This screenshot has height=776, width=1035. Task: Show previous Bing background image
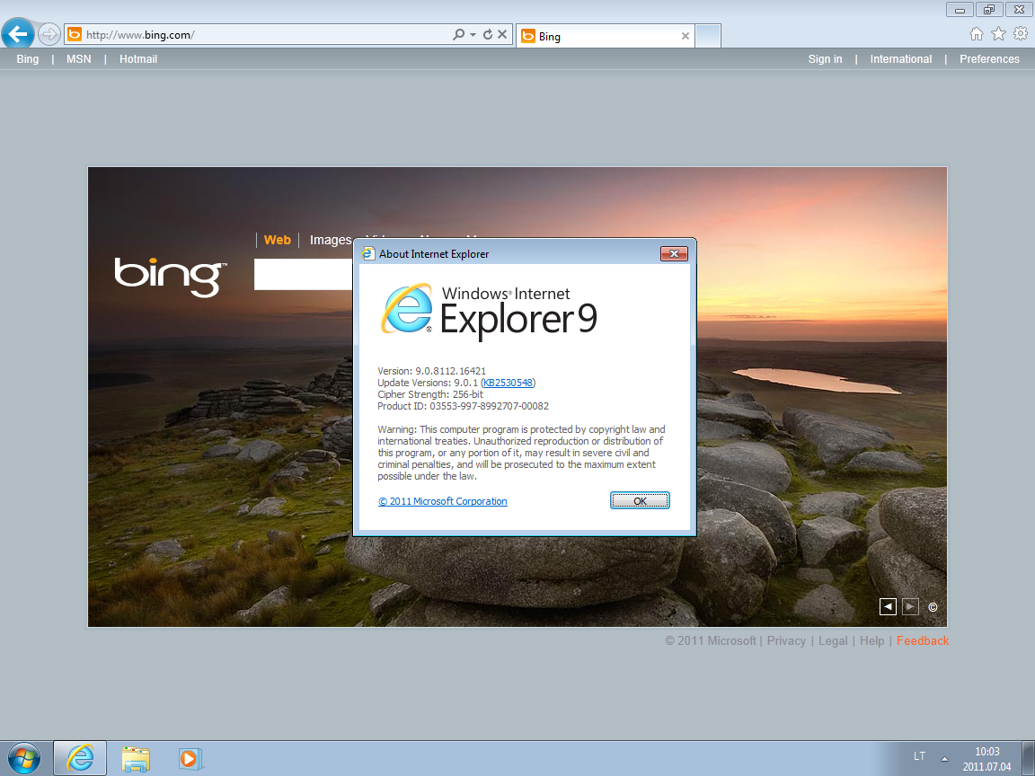coord(888,607)
